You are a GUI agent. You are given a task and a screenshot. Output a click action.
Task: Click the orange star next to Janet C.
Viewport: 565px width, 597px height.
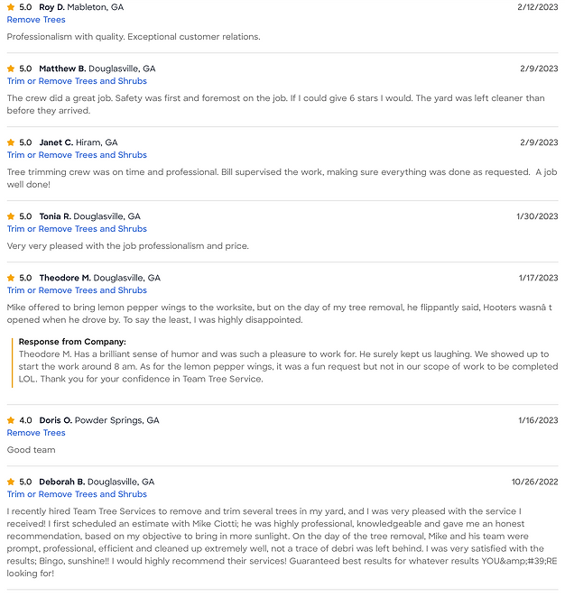click(x=11, y=142)
